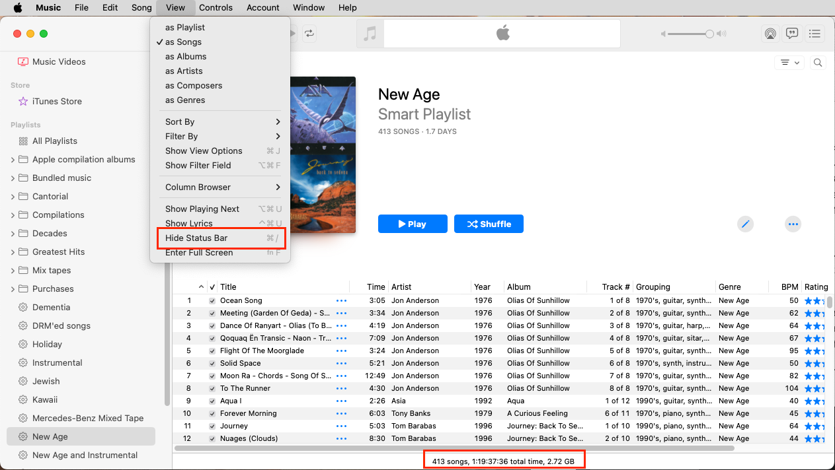This screenshot has width=835, height=470.
Task: Expand the Apple compilation albums folder
Action: click(x=13, y=159)
